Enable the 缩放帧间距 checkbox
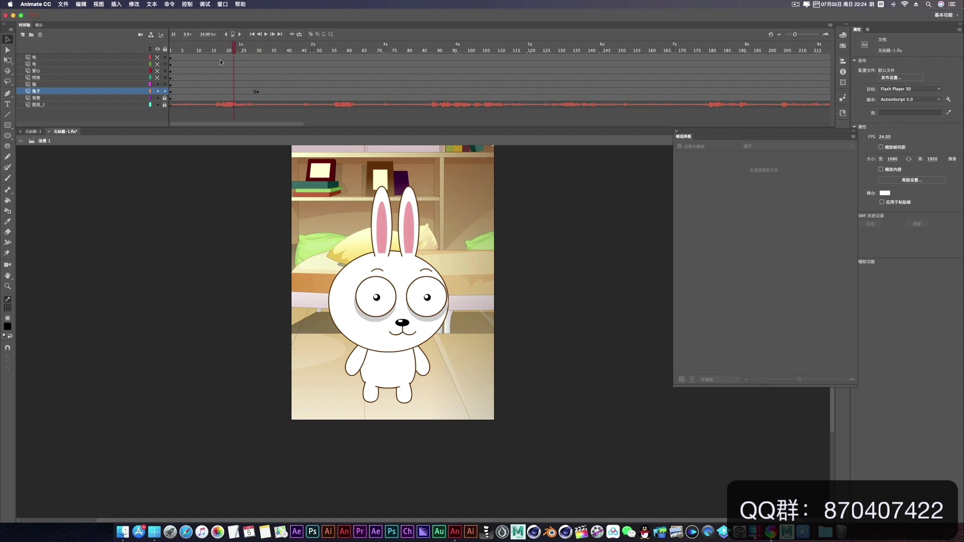This screenshot has height=542, width=964. click(x=881, y=147)
